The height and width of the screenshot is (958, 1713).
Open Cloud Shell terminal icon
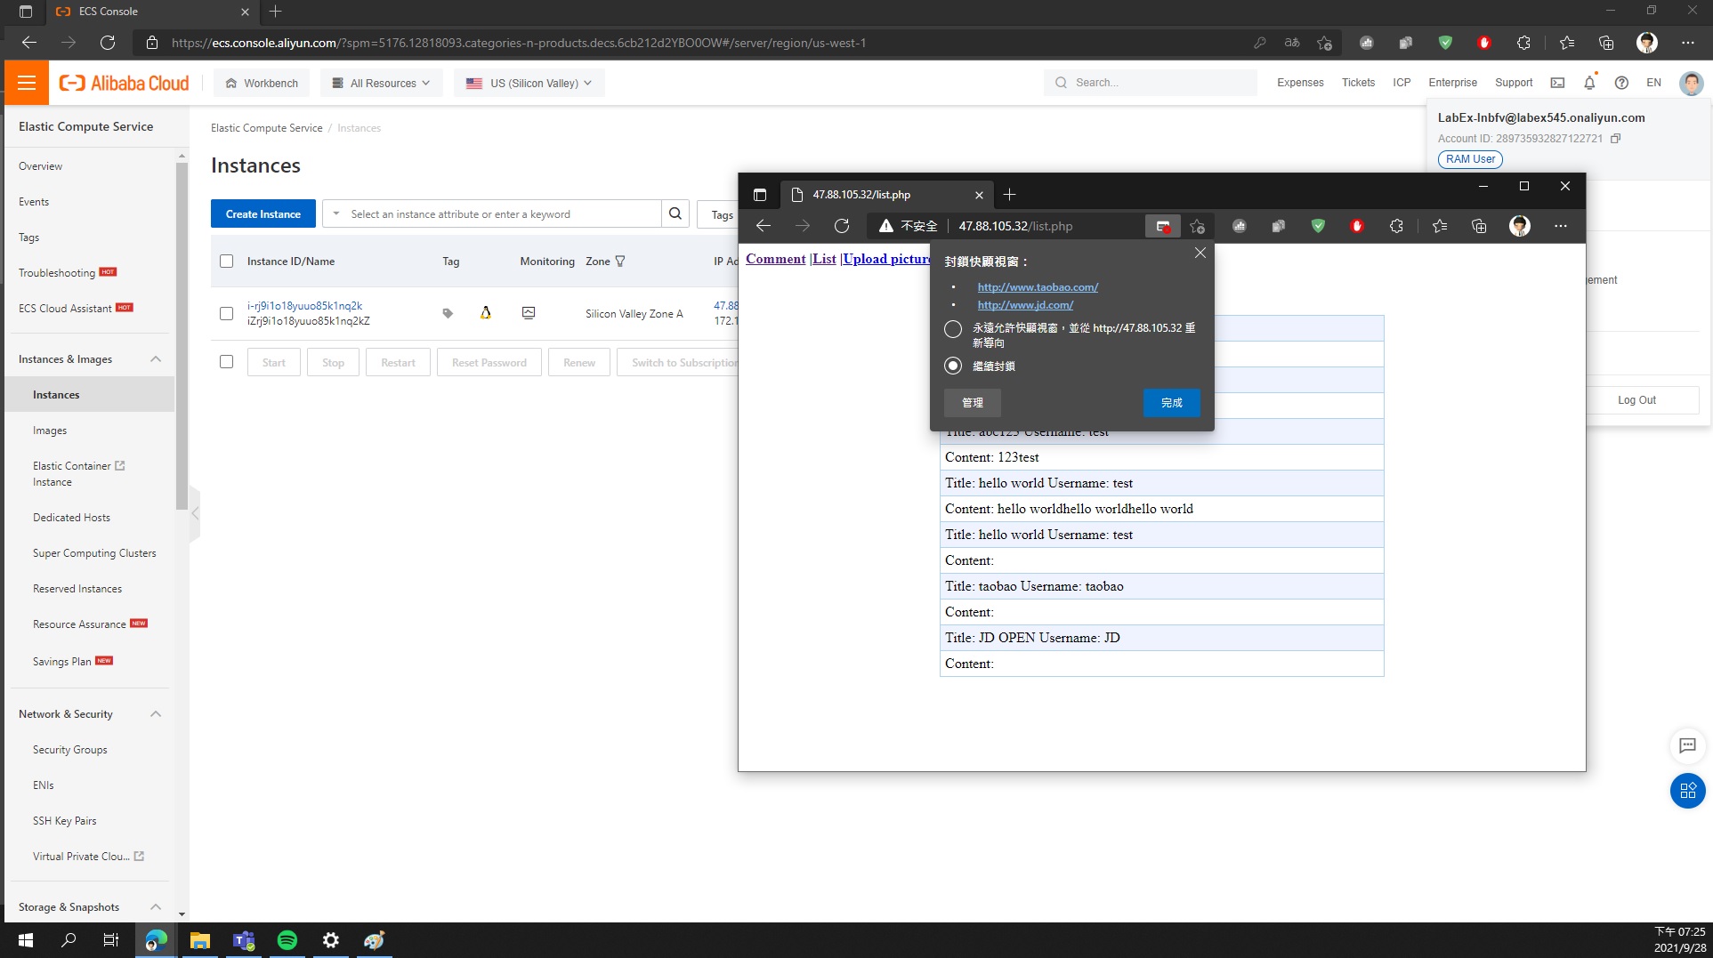pos(1557,83)
